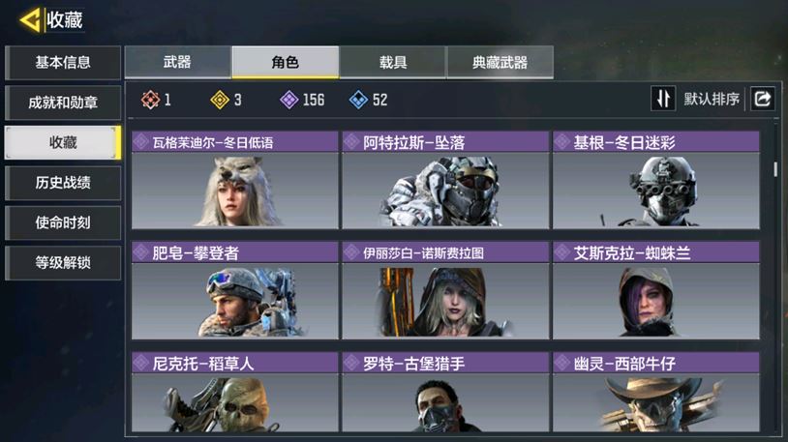
Task: Go to 成就和勋章 section
Action: (x=63, y=103)
